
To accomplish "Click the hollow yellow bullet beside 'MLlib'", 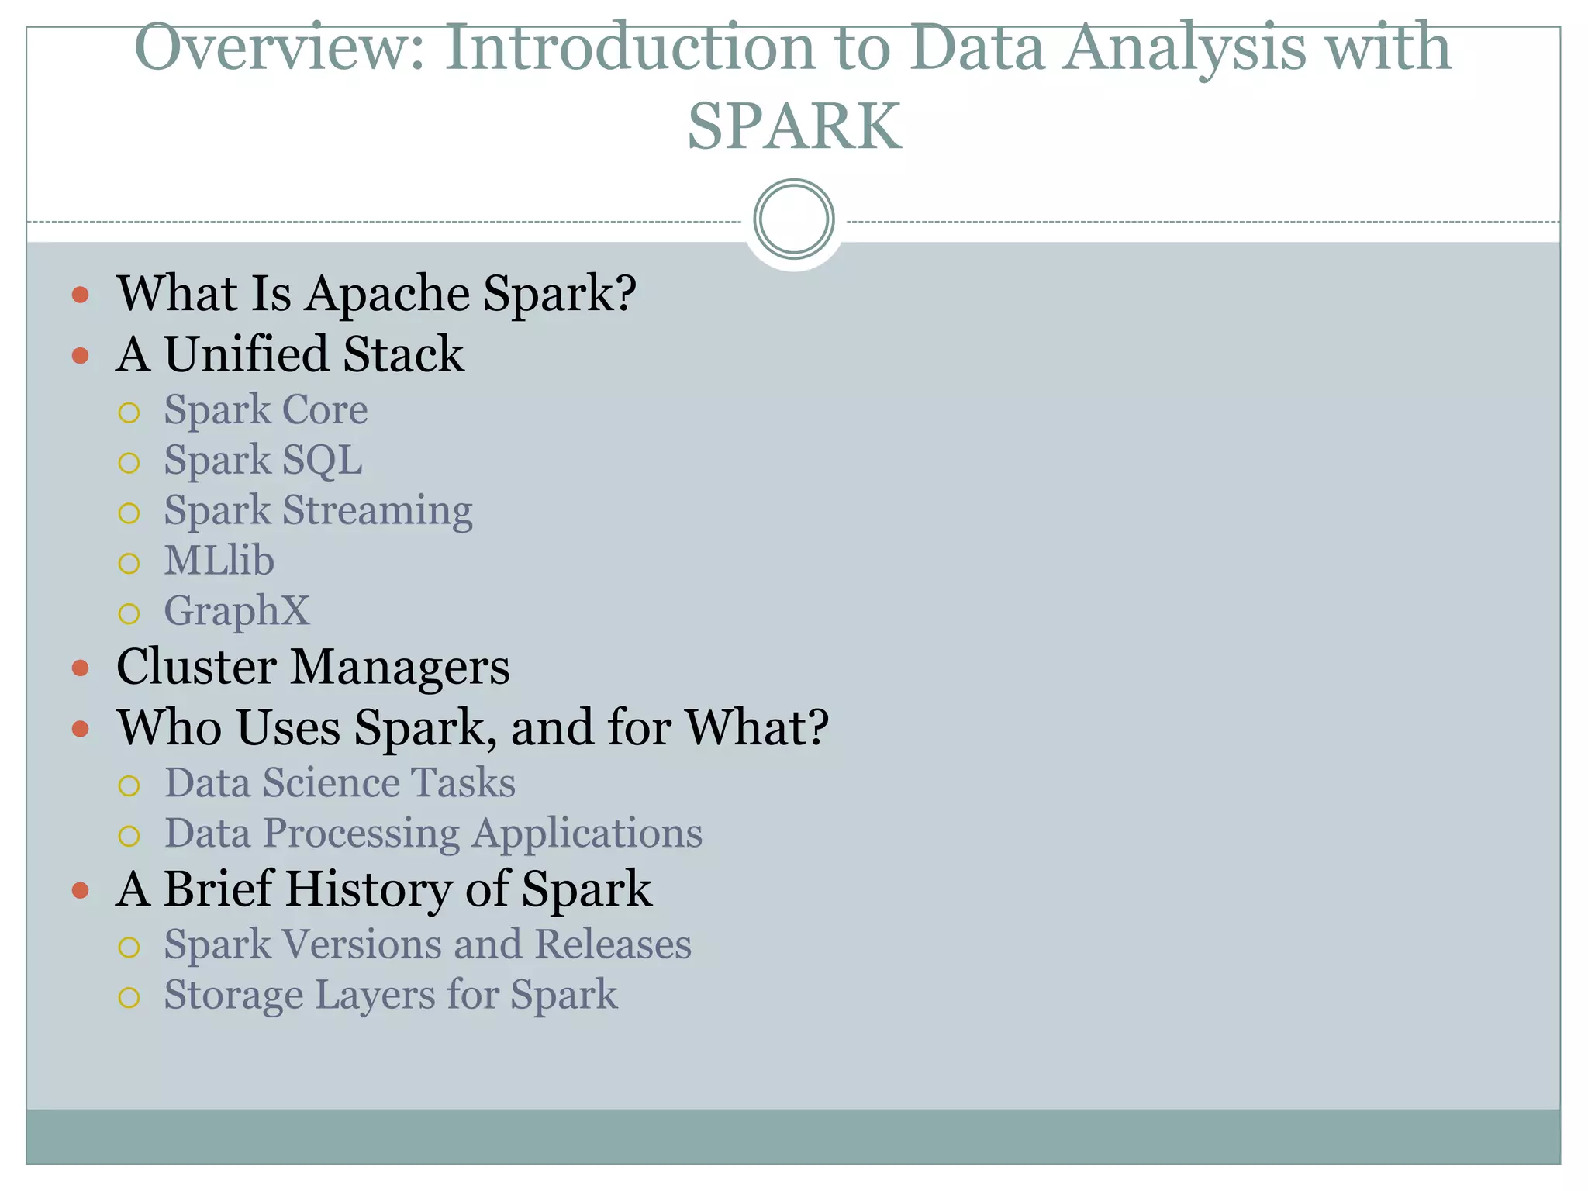I will [x=129, y=564].
